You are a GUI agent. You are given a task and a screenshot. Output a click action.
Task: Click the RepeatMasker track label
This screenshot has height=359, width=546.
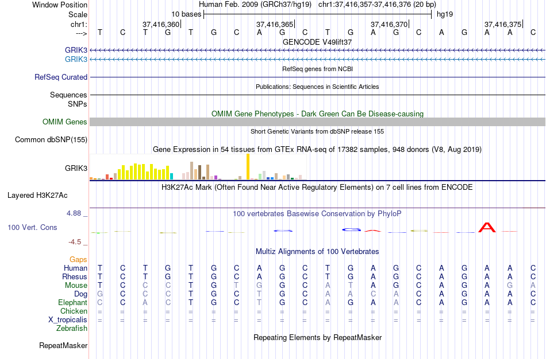click(x=63, y=345)
